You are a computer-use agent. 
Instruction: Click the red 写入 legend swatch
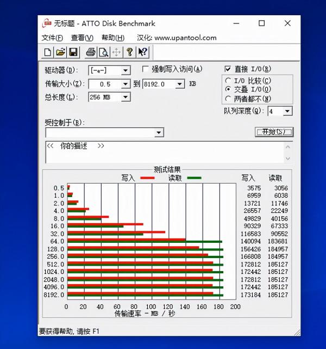(x=147, y=178)
